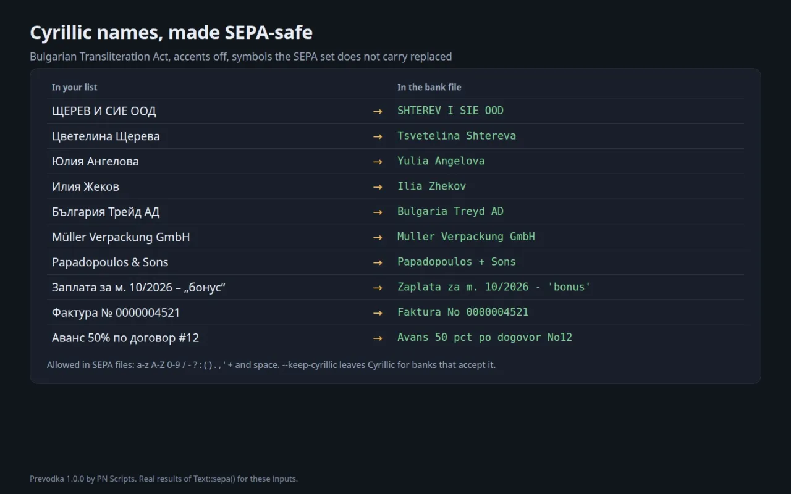Click the arrow in the ЩЕРЕВ И СИЕ ООД row
Image resolution: width=791 pixels, height=494 pixels.
[378, 111]
